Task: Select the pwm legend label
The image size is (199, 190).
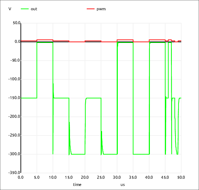Action: [101, 9]
